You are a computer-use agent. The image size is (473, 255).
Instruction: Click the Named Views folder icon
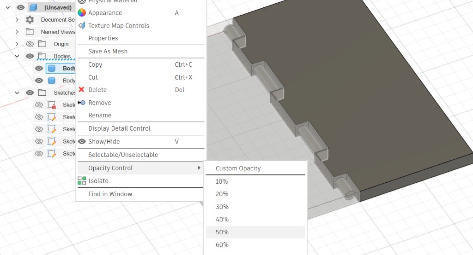point(30,32)
